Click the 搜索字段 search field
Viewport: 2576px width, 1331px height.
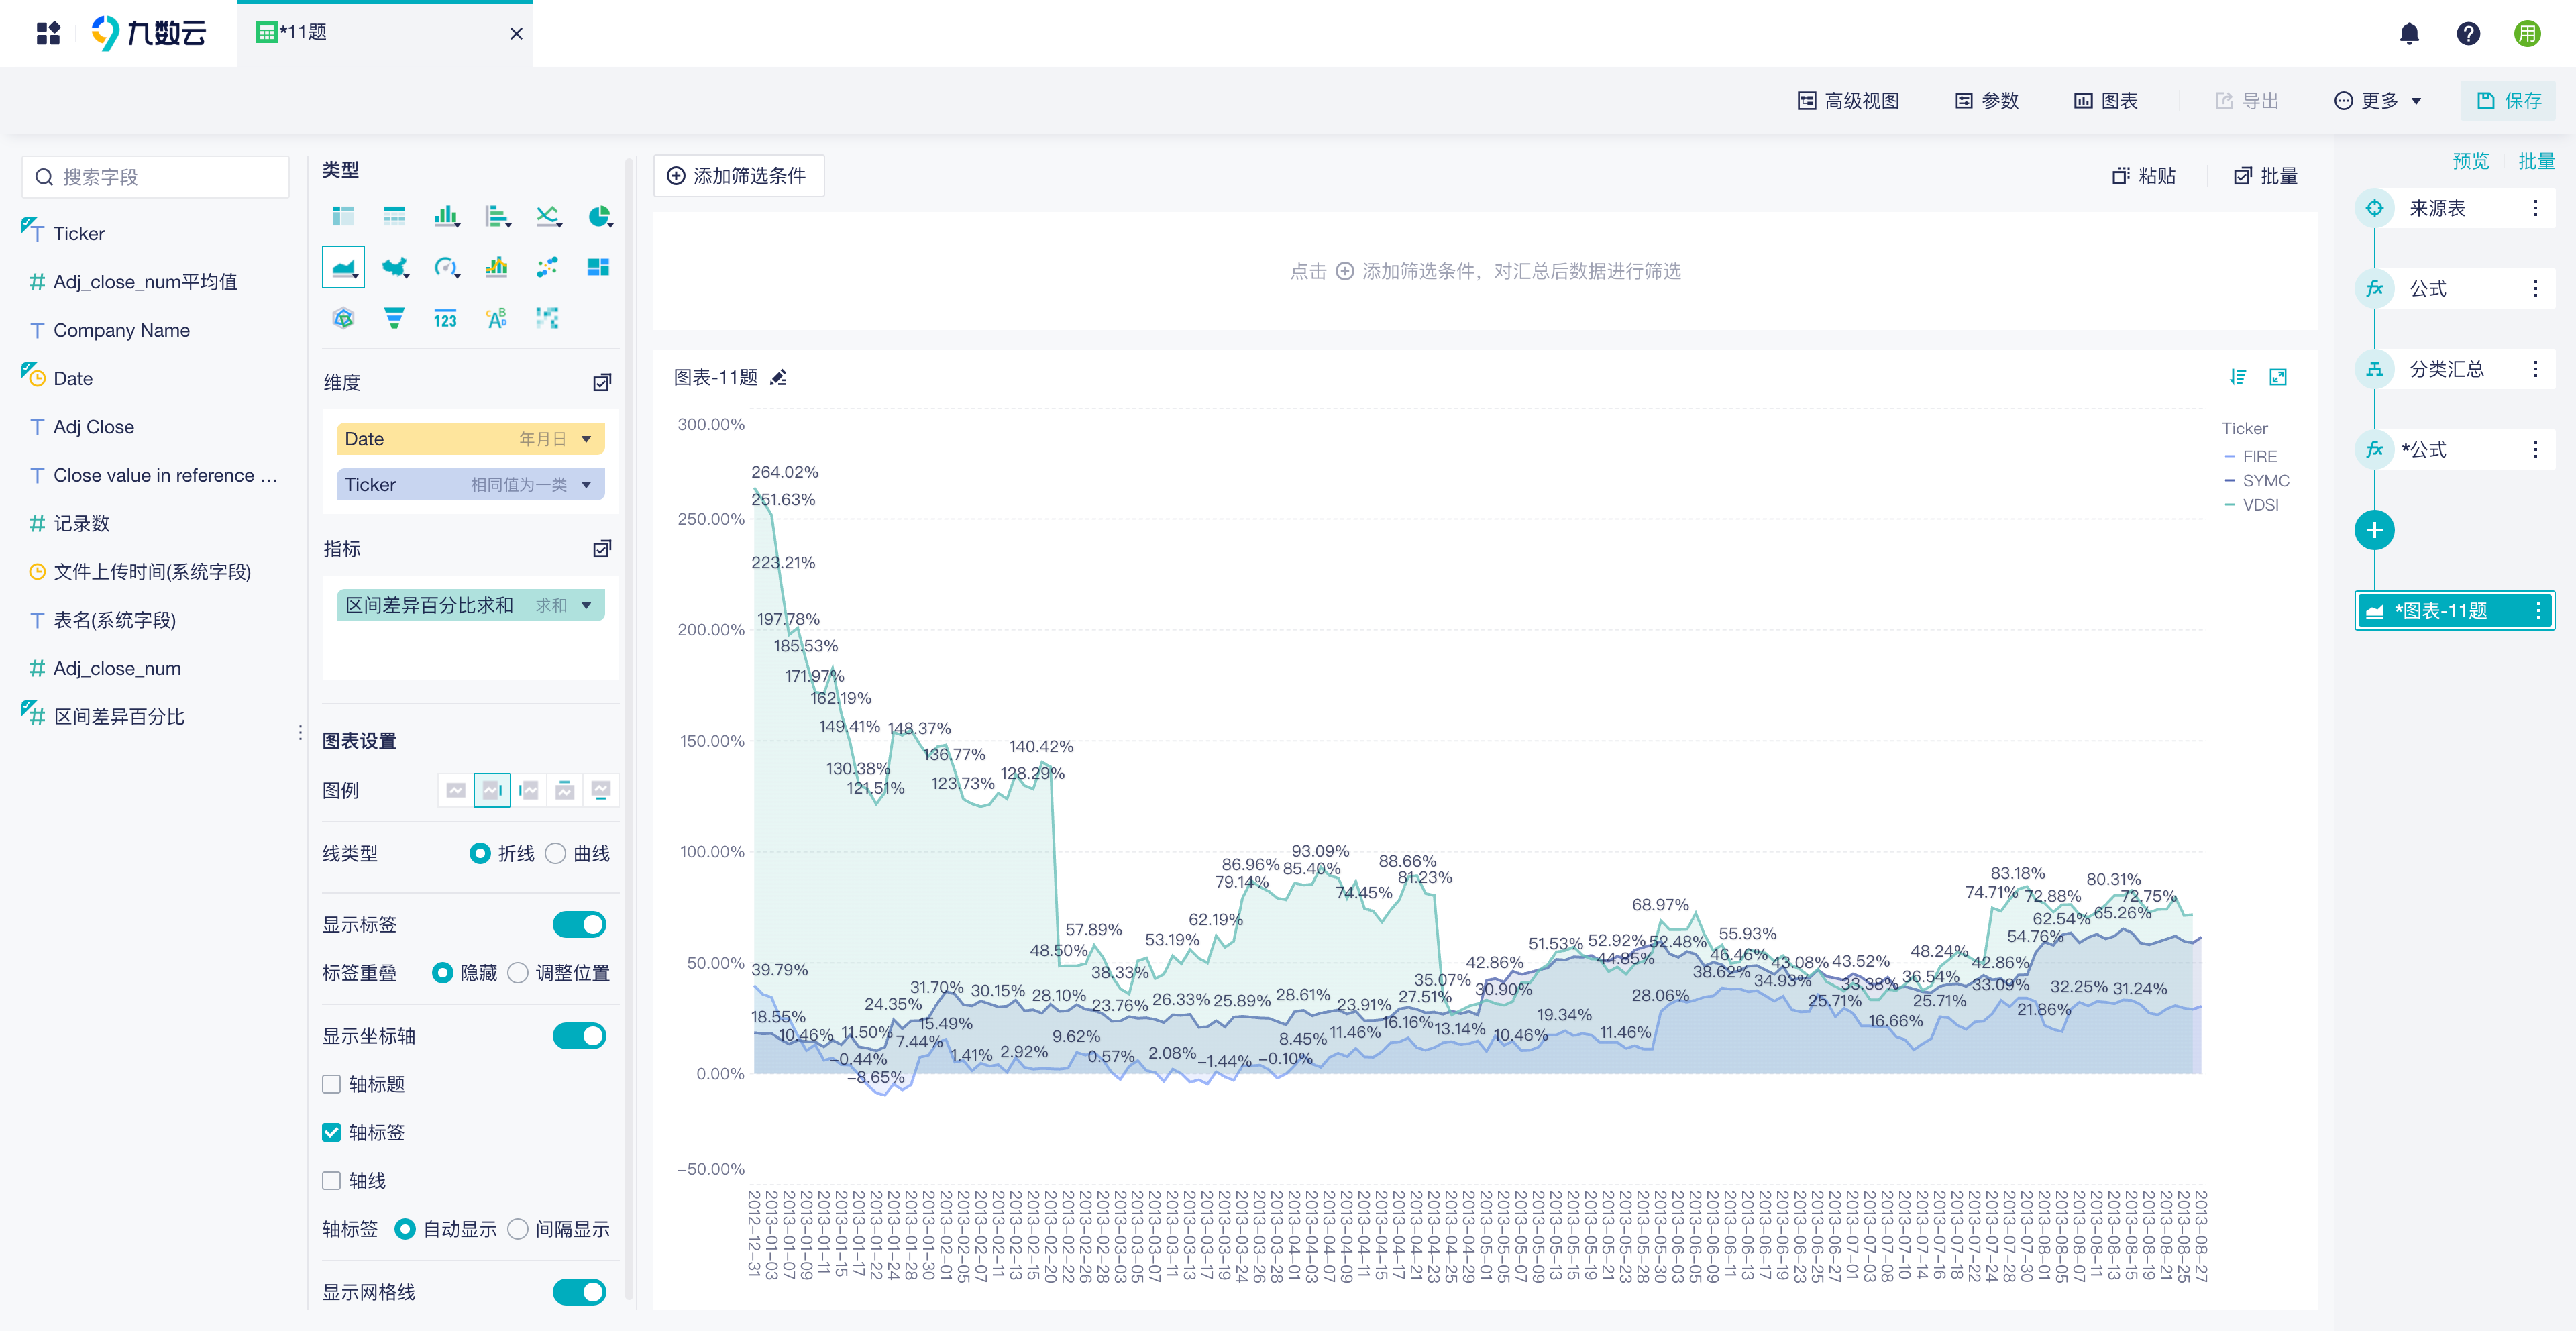coord(156,177)
